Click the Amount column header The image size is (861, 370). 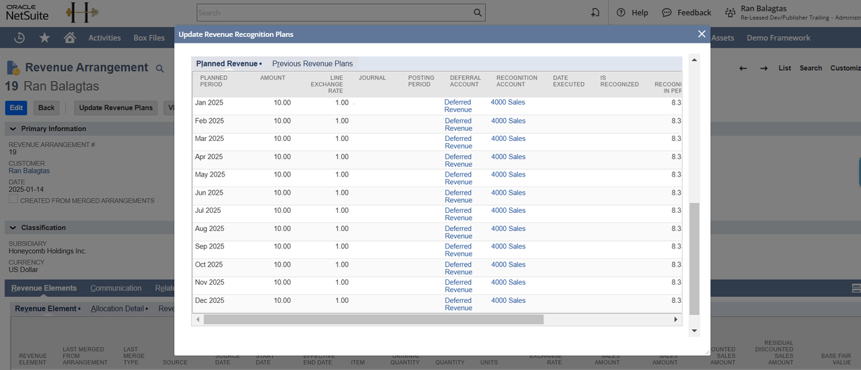272,78
